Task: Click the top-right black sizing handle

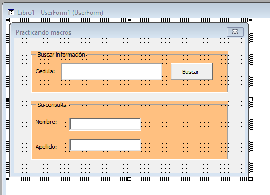Action: 251,20
